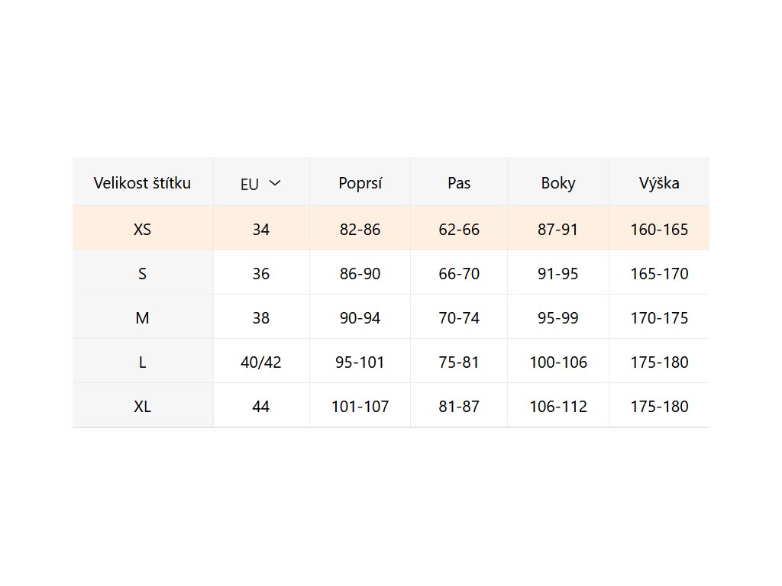Click EU size 34 cell
782x586 pixels.
point(261,229)
